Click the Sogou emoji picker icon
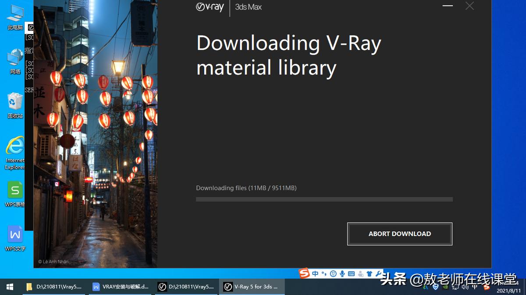 tap(334, 274)
